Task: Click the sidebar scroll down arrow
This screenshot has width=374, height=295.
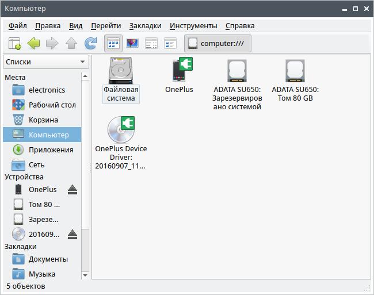Action: [x=86, y=275]
